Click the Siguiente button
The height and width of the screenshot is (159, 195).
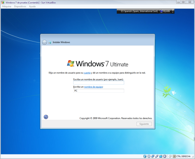pos(144,124)
